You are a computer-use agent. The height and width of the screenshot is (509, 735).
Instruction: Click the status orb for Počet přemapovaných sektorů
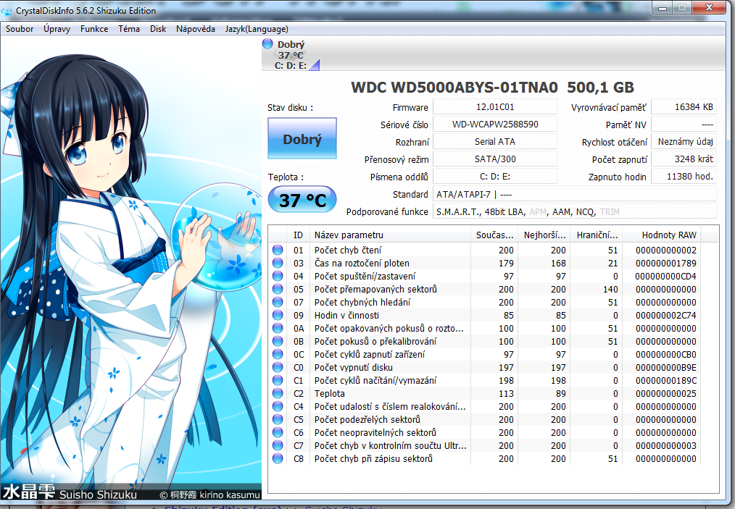tap(278, 290)
